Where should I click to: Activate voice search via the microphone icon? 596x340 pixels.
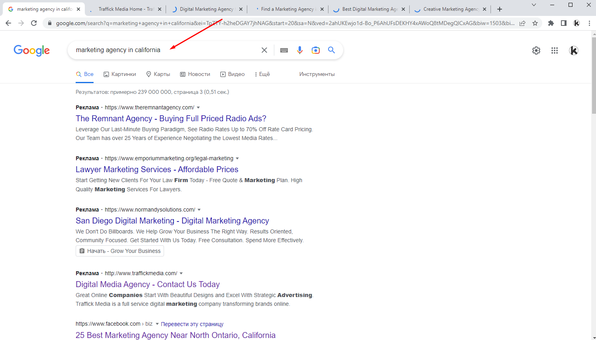click(x=300, y=50)
